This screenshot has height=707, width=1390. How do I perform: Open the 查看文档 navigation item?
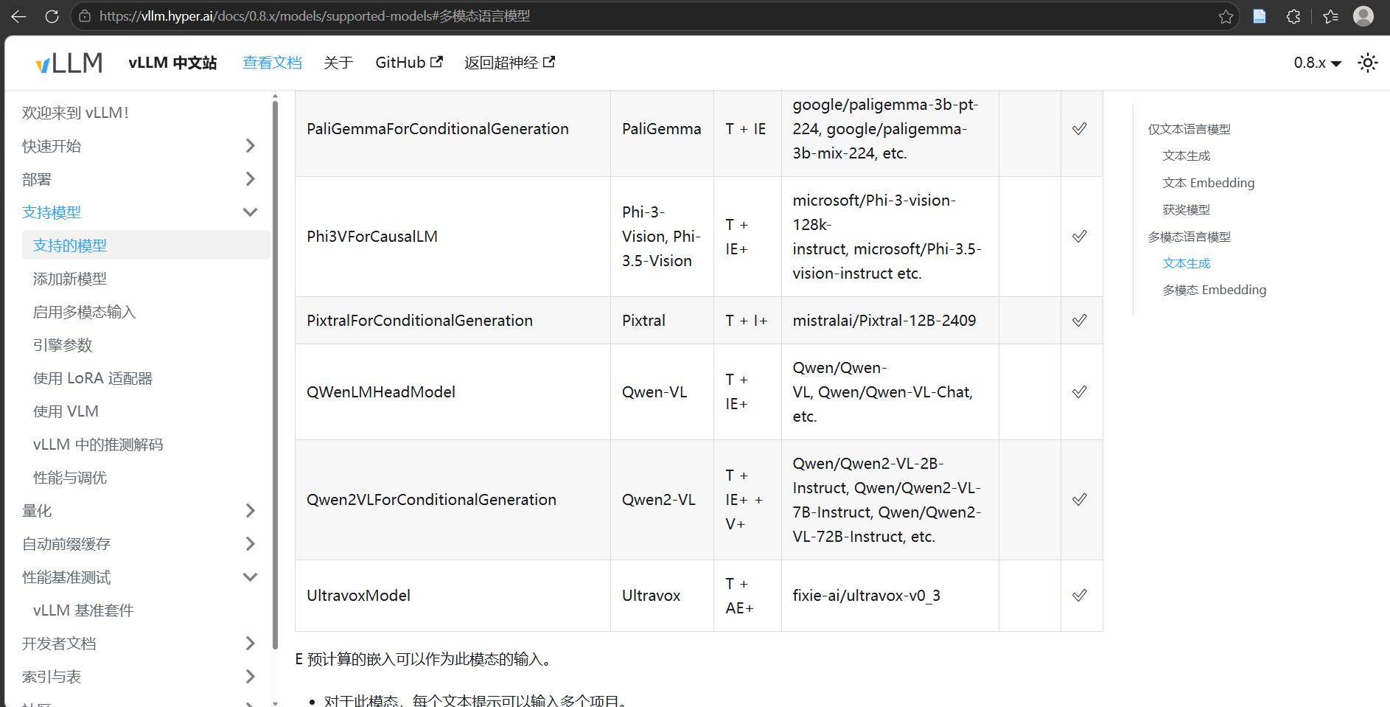273,63
